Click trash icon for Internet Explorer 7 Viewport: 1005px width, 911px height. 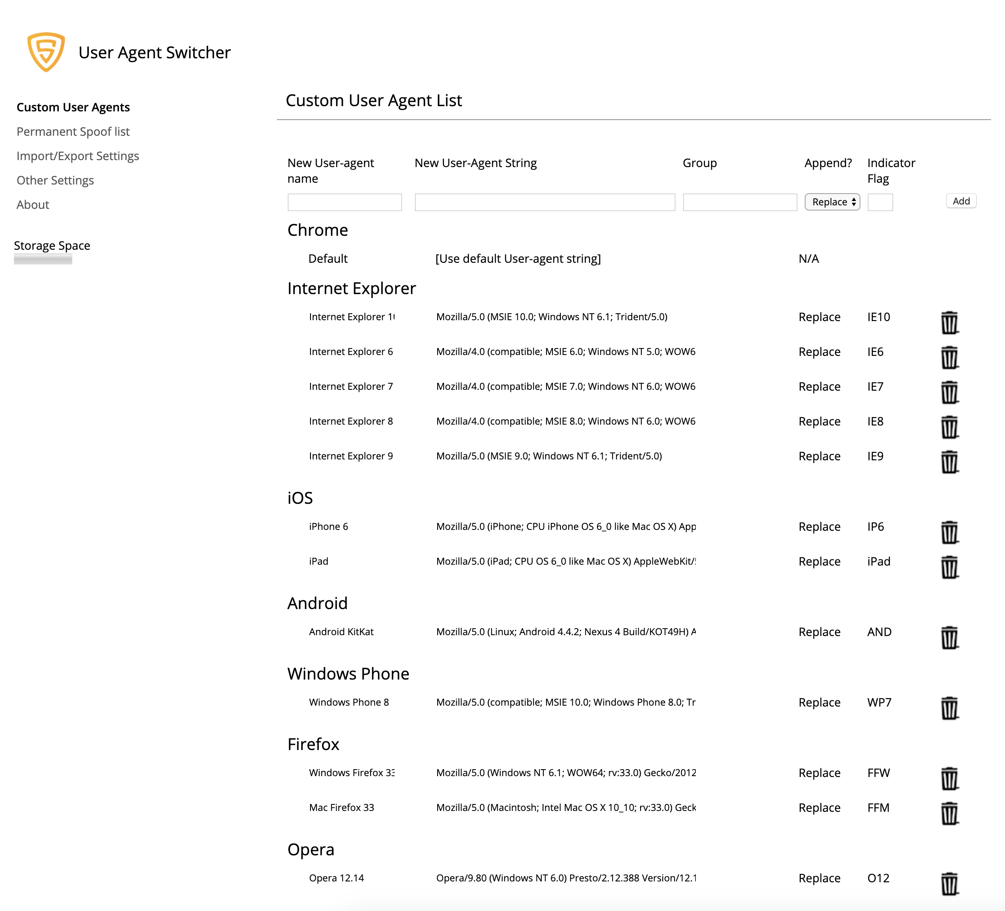coord(949,392)
